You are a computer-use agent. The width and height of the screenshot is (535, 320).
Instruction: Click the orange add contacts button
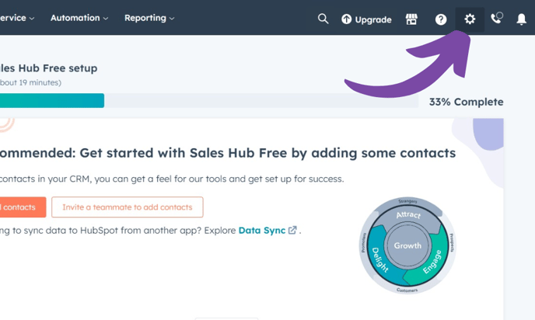coord(19,207)
